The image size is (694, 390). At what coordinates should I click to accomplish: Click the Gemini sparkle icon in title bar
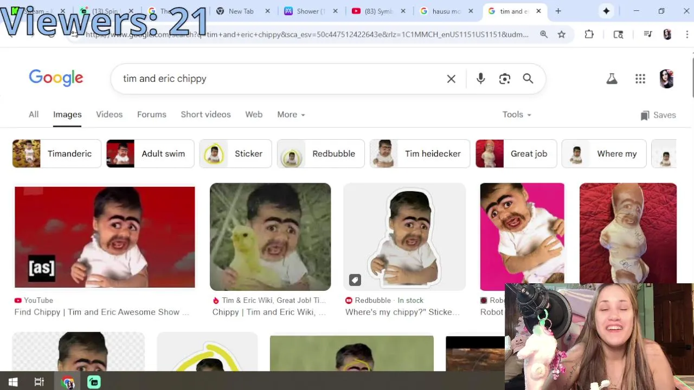(x=606, y=11)
